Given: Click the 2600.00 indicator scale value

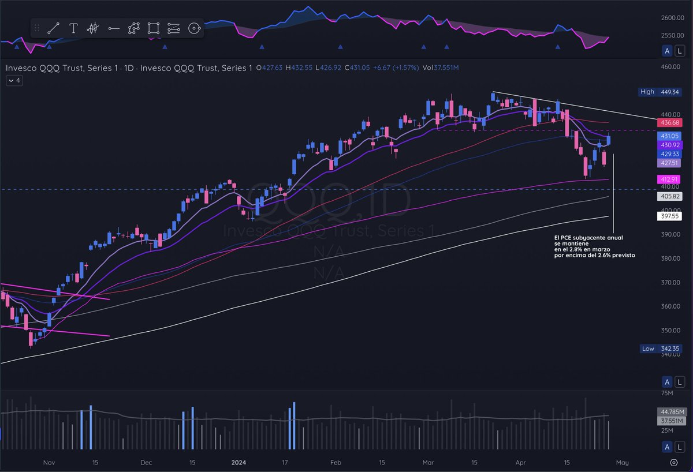Looking at the screenshot, I should [x=673, y=18].
